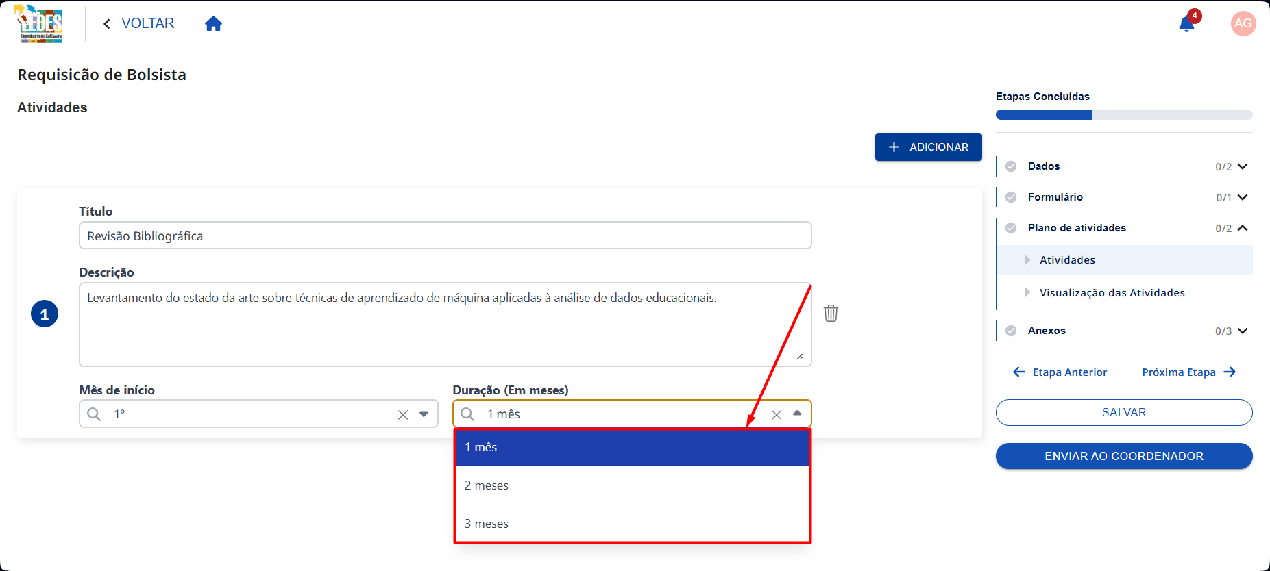Click the LEDES logo in the header
The image size is (1270, 571).
click(40, 24)
